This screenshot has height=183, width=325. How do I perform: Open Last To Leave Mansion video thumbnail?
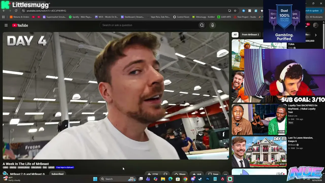pos(259,152)
